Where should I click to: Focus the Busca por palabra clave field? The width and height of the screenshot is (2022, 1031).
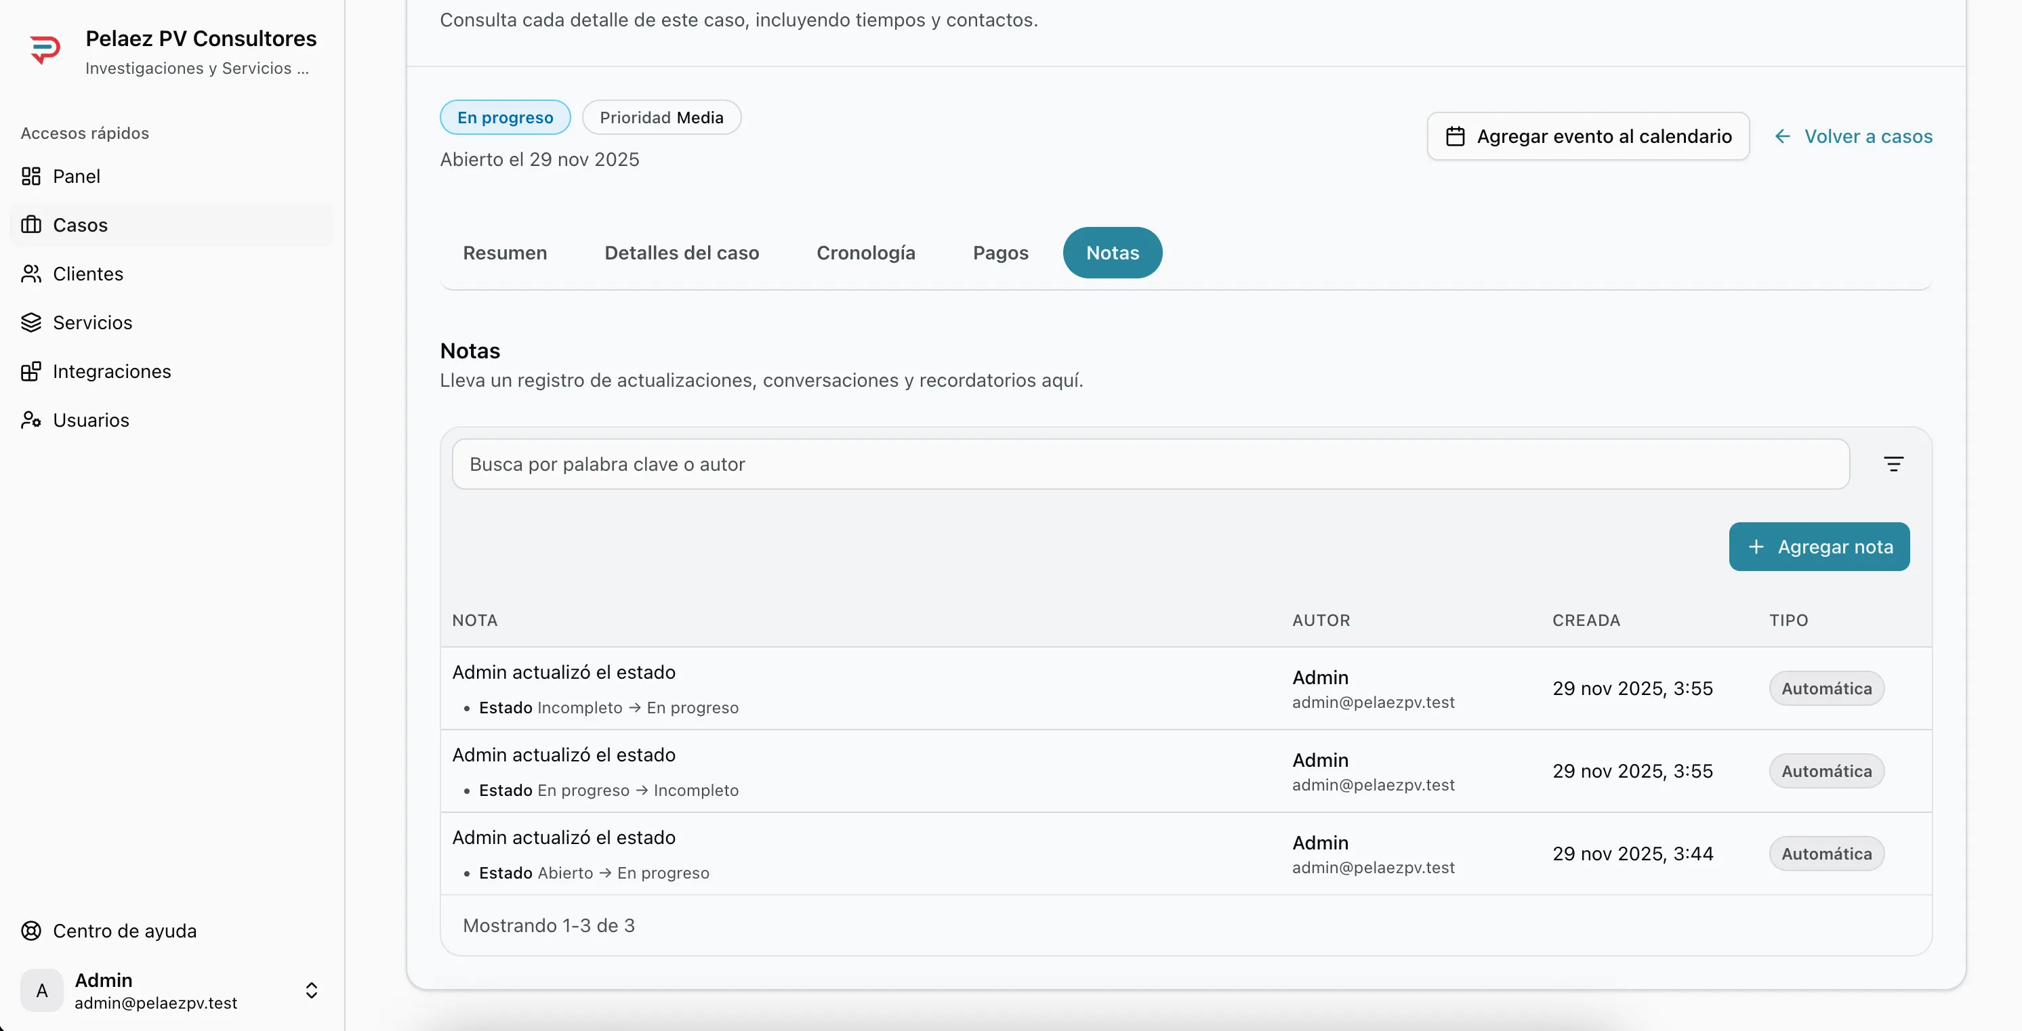(x=1150, y=465)
